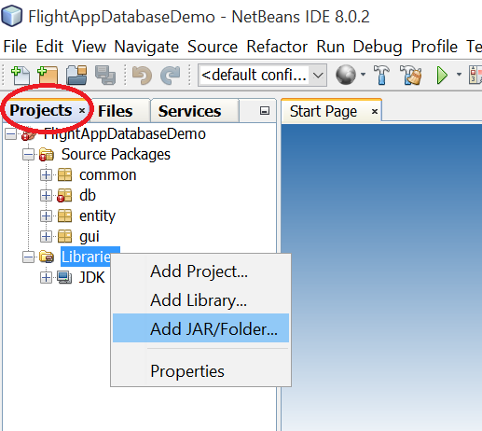
Task: Switch to the Files tab
Action: pos(116,111)
